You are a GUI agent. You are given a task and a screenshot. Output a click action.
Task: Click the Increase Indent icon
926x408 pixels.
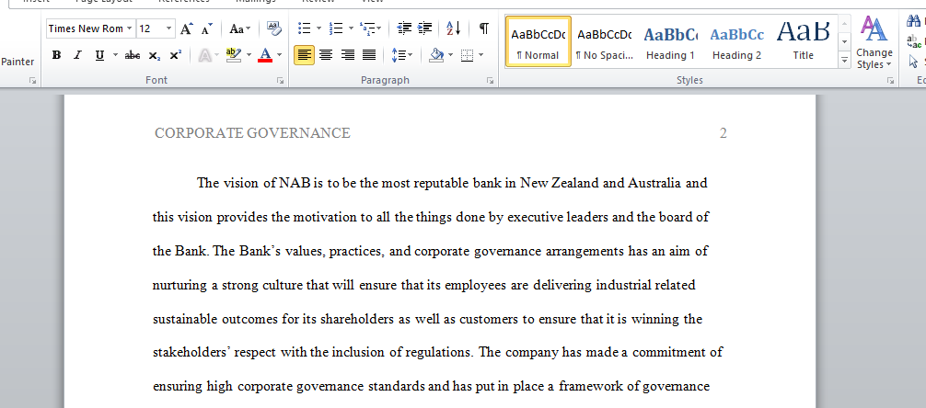pos(424,28)
